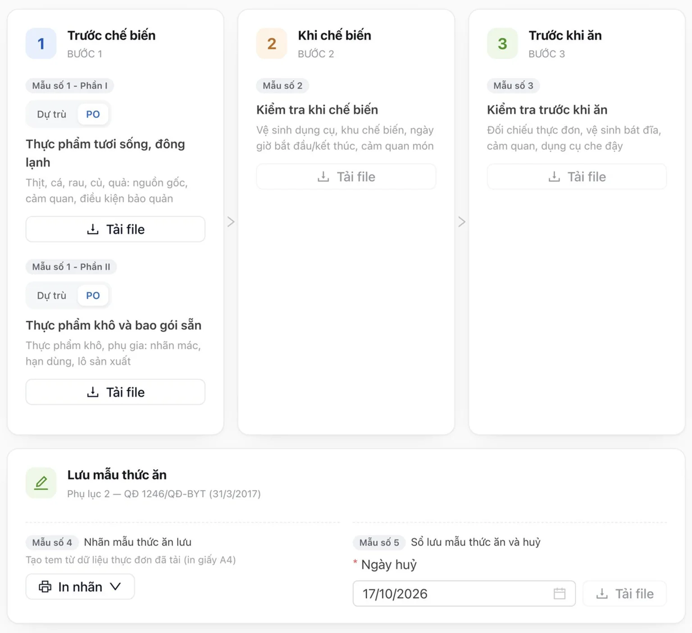The height and width of the screenshot is (633, 692).
Task: Click Tải file under Kiểm tra trước khi ăn
Action: click(577, 177)
